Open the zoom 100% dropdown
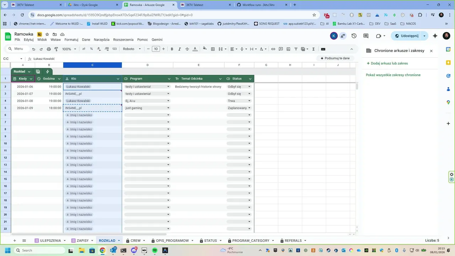The height and width of the screenshot is (256, 455). pos(69,49)
